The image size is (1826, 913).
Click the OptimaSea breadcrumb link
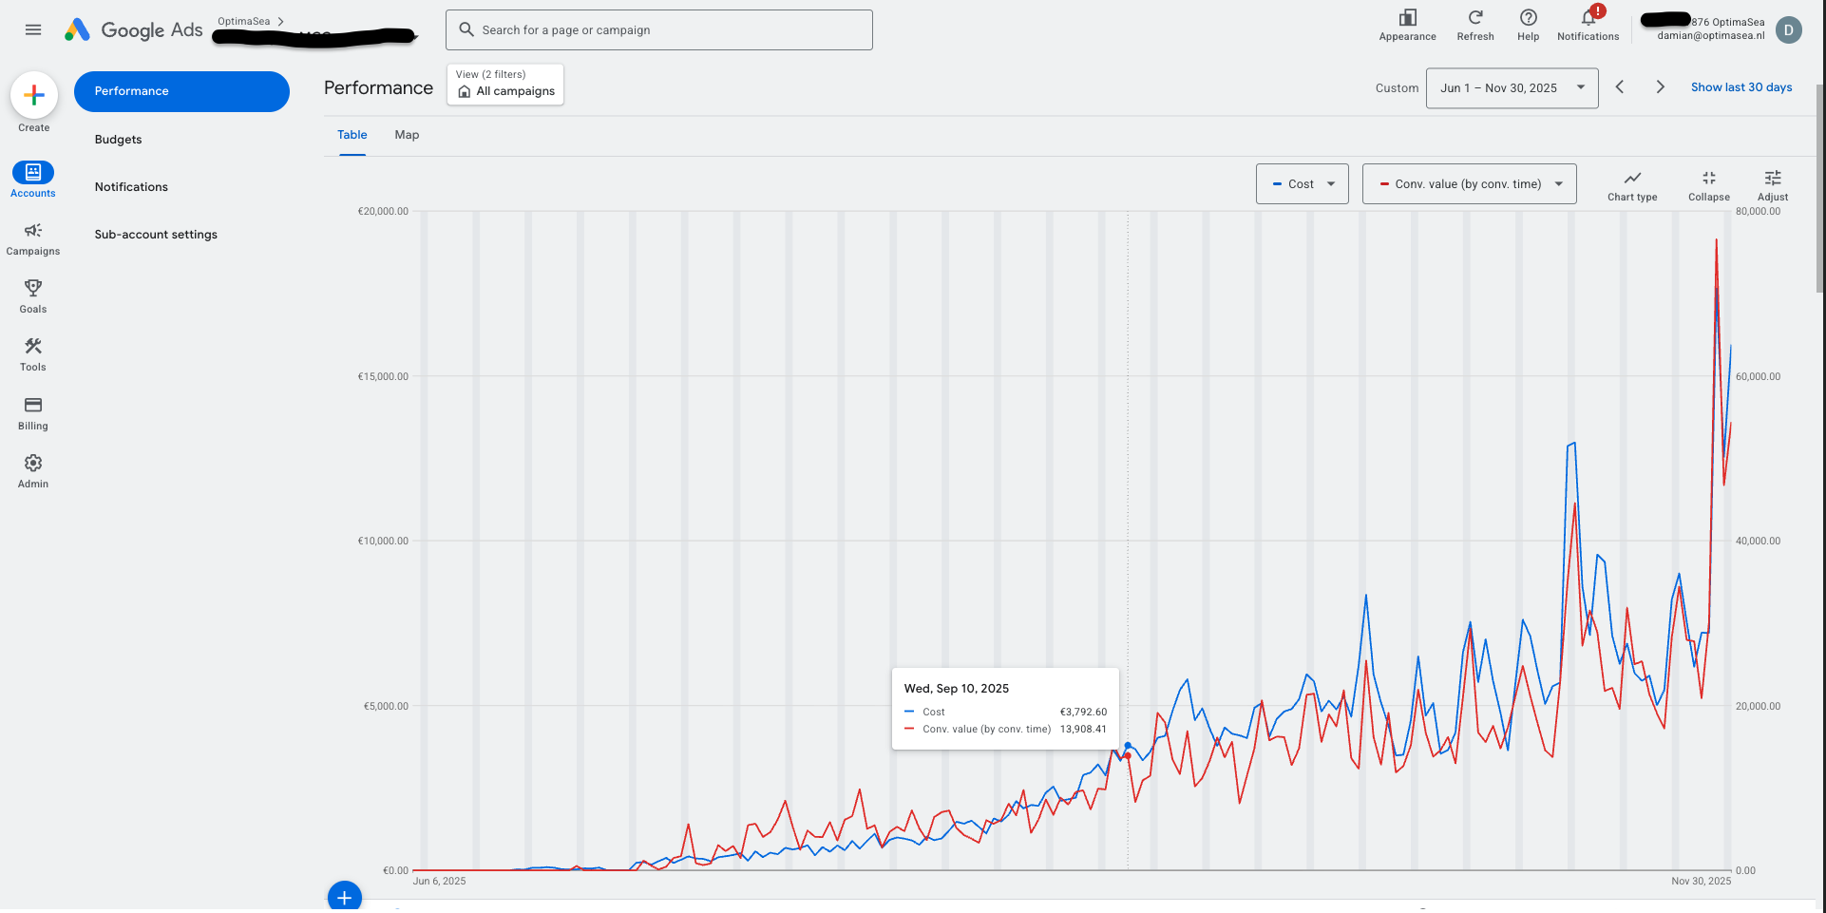243,21
